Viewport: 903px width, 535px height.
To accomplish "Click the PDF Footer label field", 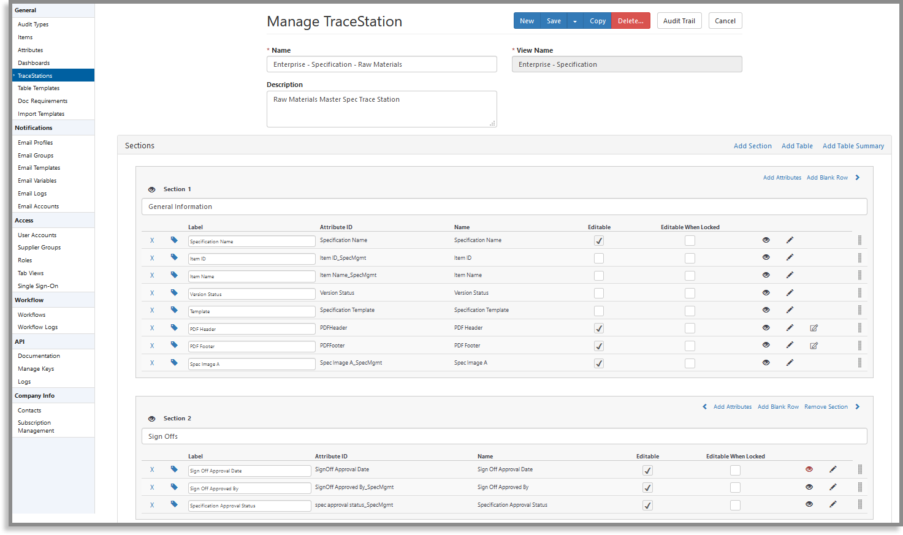I will [x=252, y=346].
